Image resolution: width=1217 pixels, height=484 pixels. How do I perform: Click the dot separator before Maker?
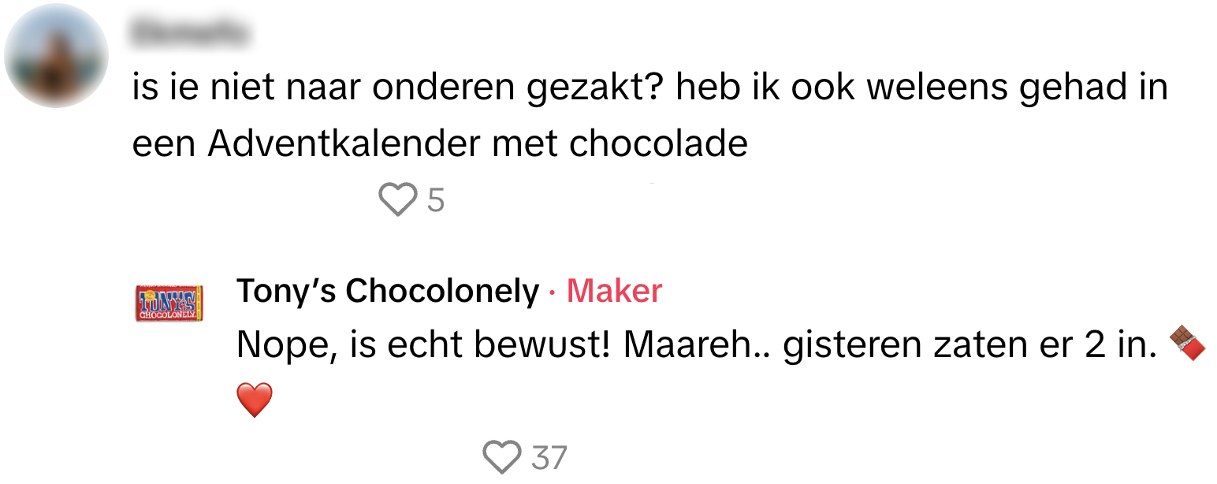click(x=553, y=292)
